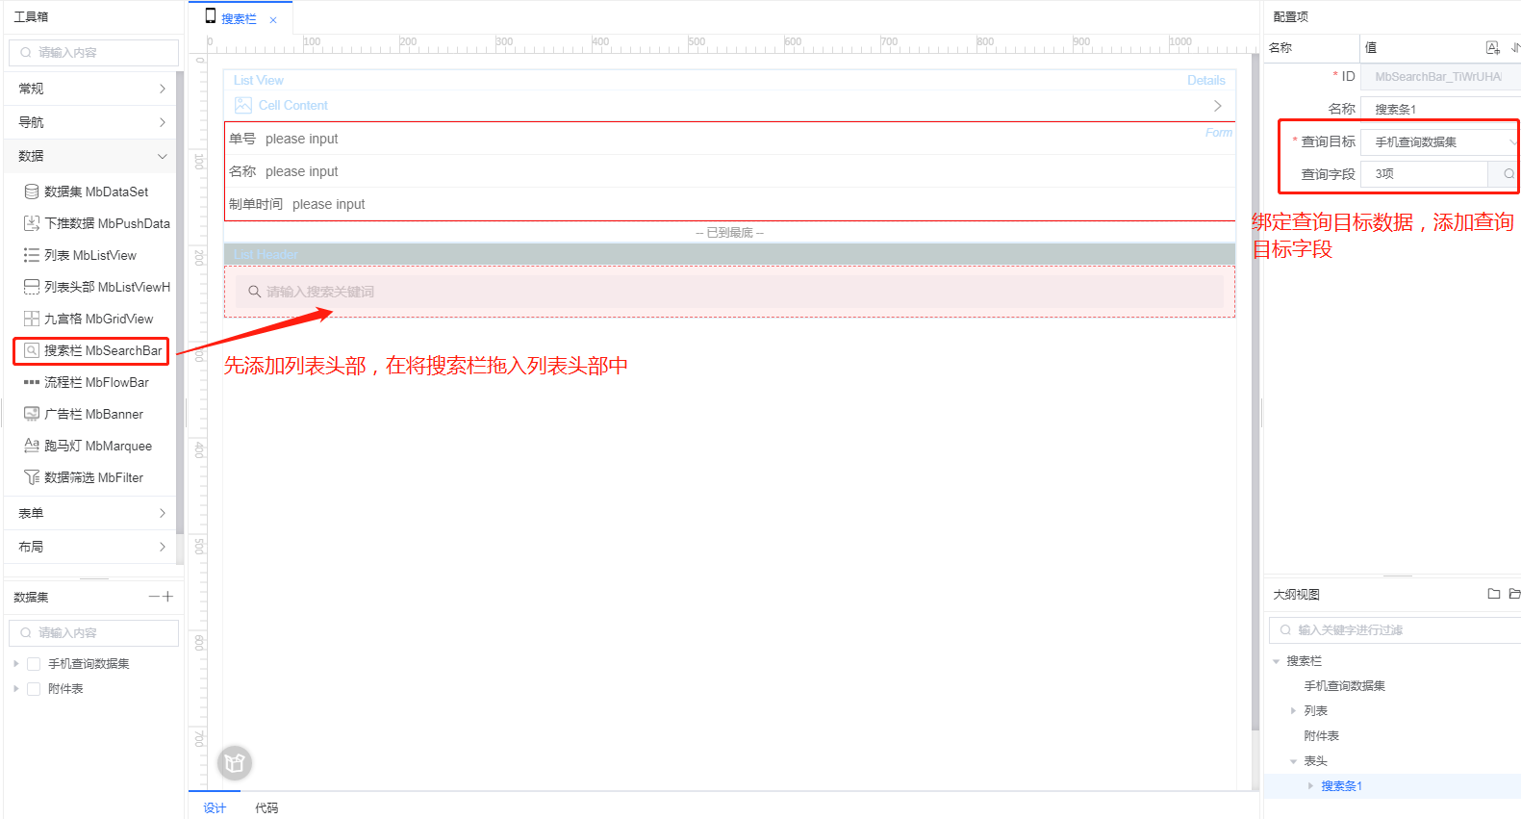The image size is (1521, 819).
Task: Click the MbSearchBar search bar component
Action: pos(92,350)
